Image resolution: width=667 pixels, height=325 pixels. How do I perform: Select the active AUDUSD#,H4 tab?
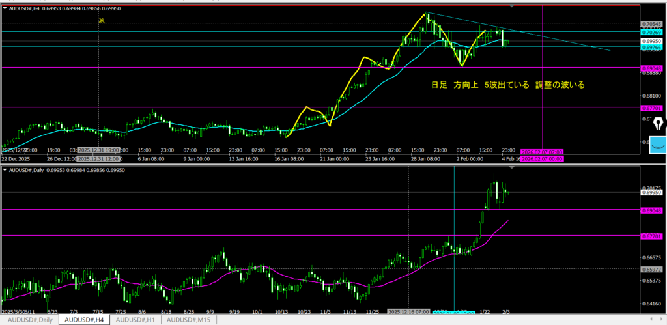coord(83,320)
